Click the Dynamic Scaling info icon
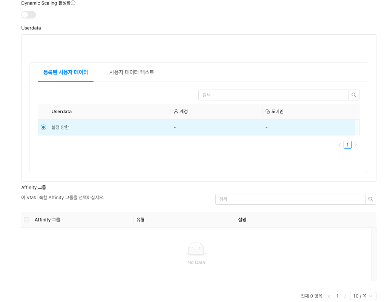384x302 pixels. [73, 3]
